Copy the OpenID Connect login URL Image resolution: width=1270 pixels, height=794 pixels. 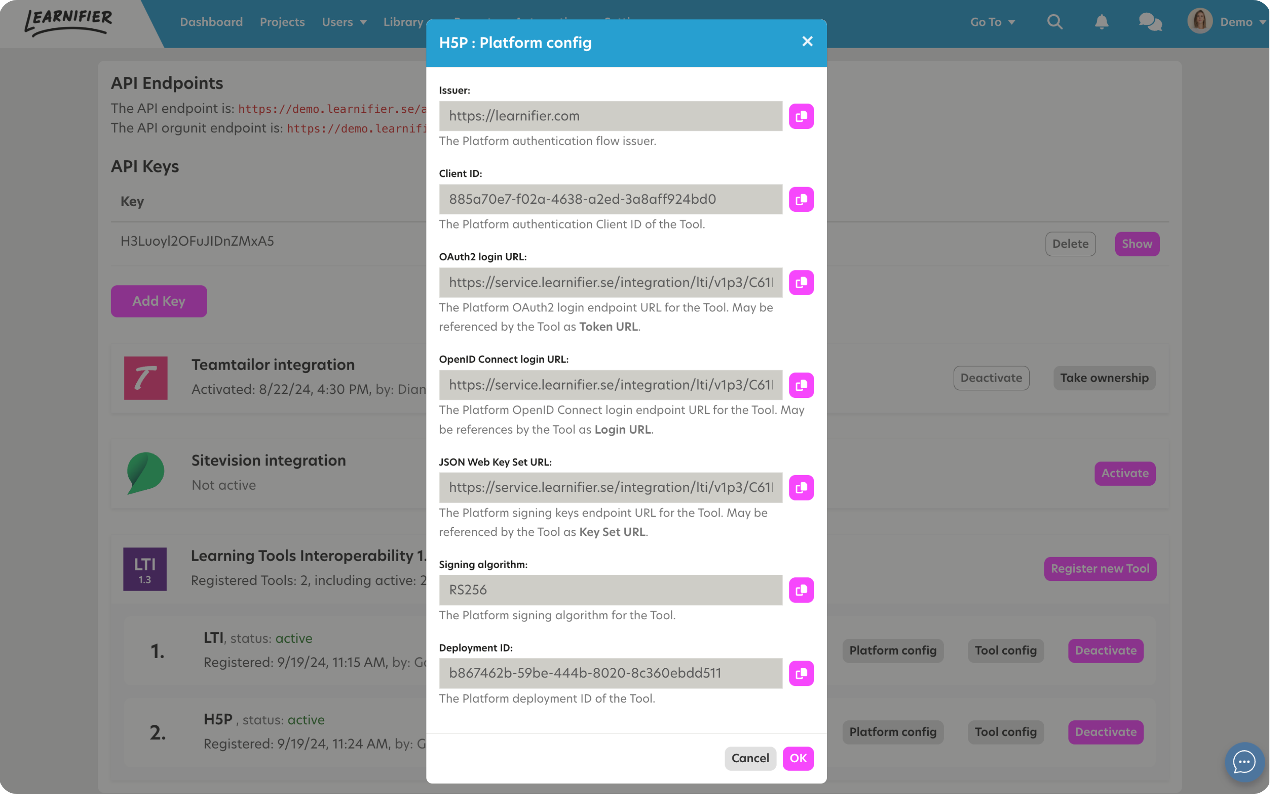[x=801, y=386]
